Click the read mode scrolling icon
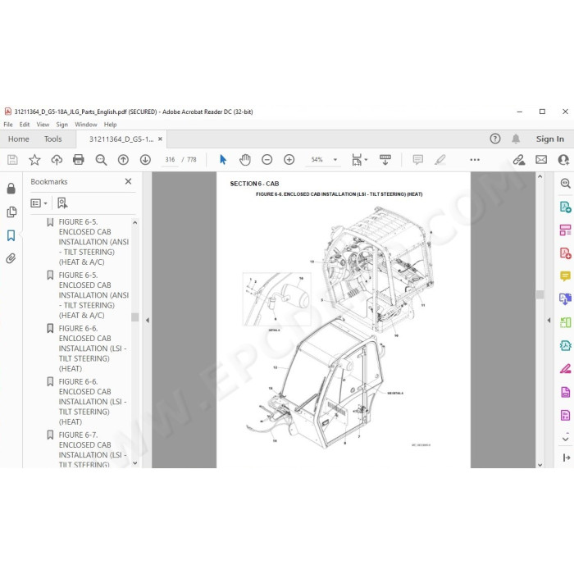Image resolution: width=574 pixels, height=574 pixels. 385,160
